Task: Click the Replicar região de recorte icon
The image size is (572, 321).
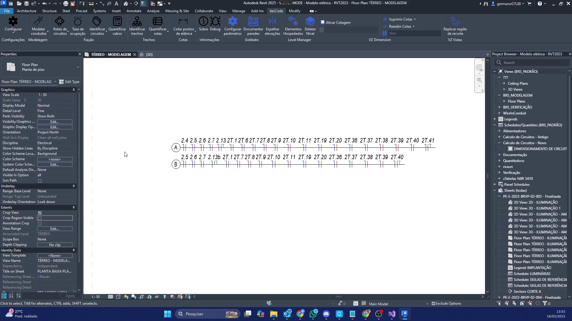Action: click(x=455, y=21)
